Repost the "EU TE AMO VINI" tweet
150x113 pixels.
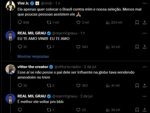49,47
